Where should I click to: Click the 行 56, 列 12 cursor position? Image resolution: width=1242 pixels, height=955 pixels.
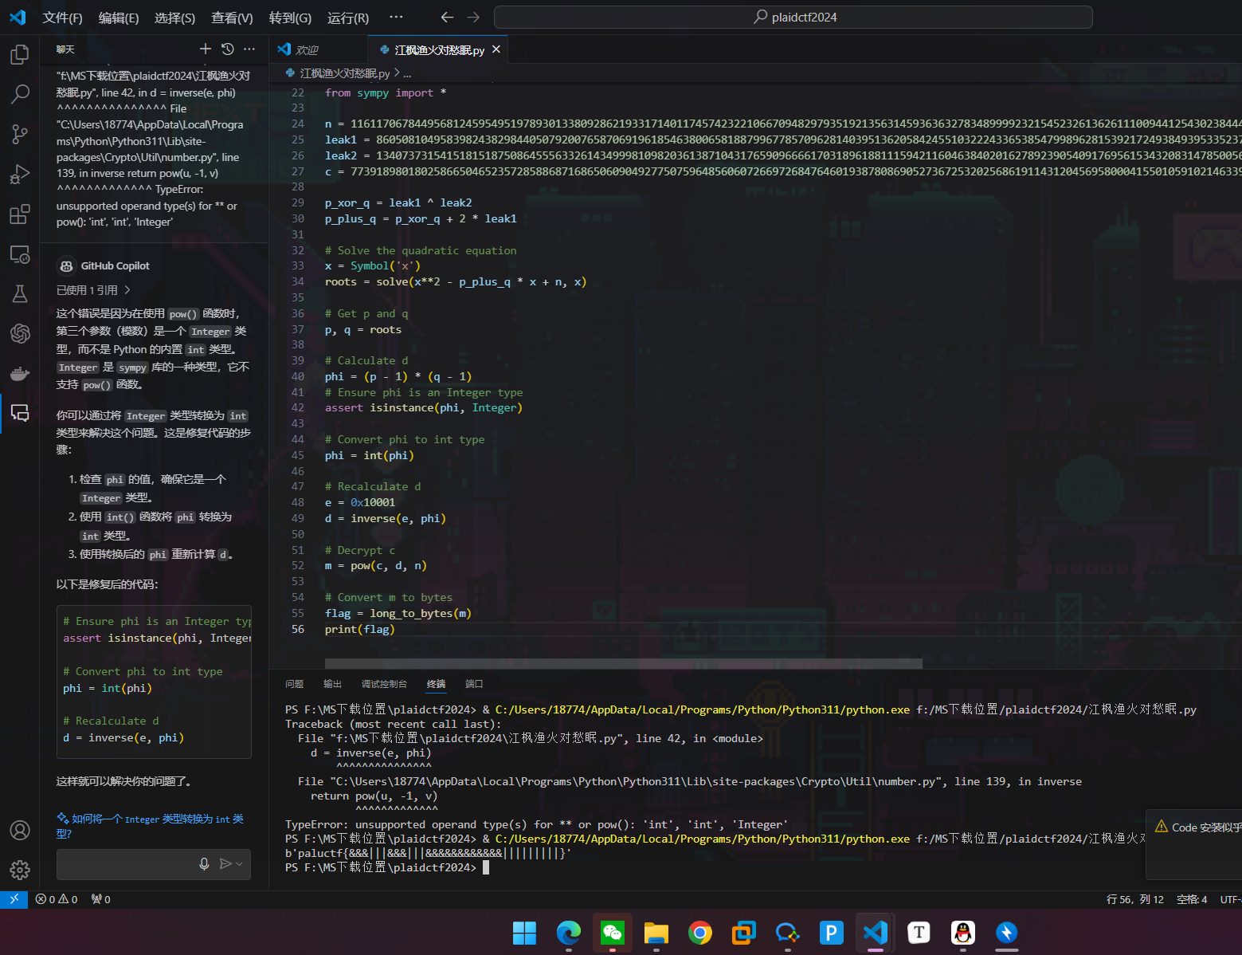click(x=1134, y=899)
